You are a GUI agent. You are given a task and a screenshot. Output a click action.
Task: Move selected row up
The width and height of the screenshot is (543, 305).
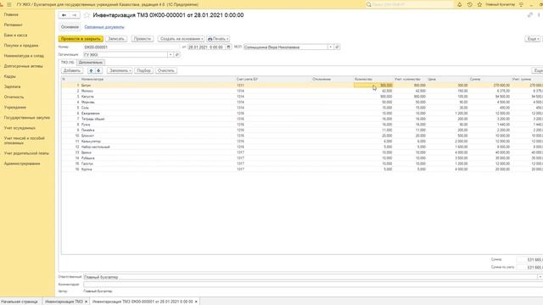point(91,70)
